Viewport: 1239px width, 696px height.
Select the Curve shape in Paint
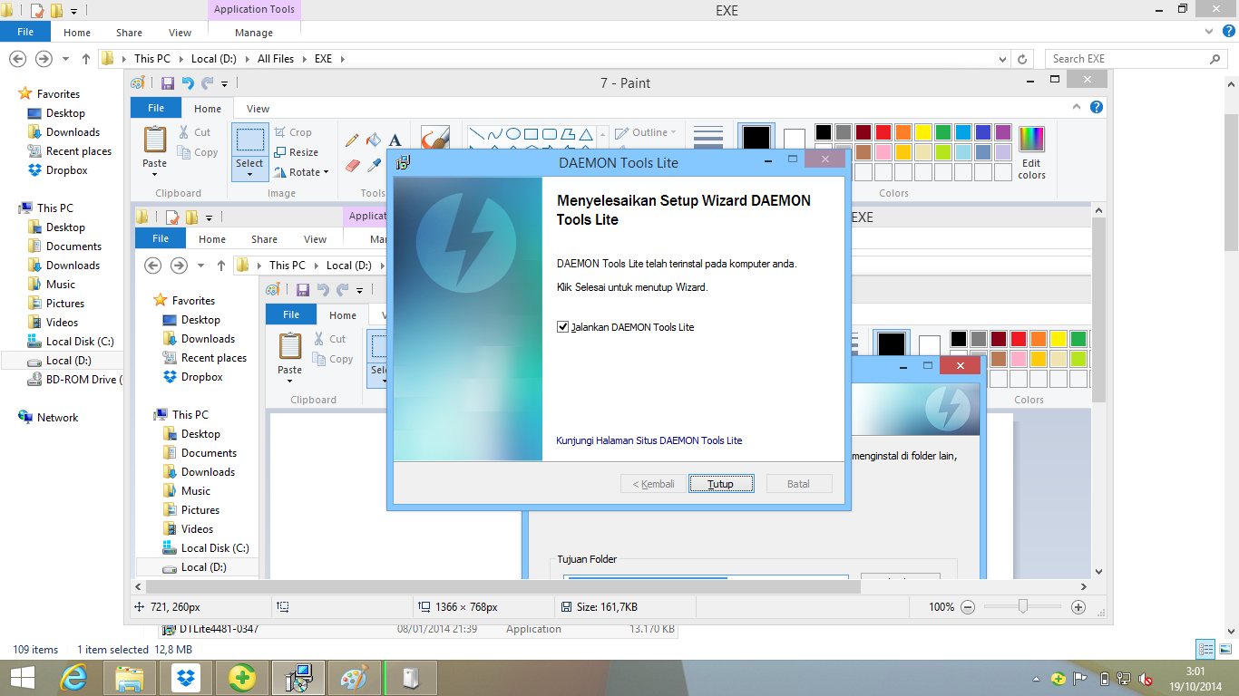pos(494,134)
